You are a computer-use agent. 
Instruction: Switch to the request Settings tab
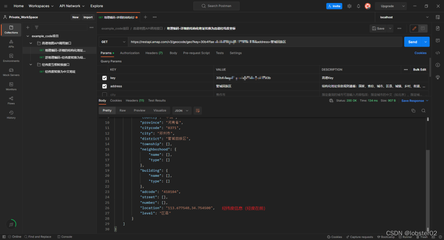click(x=236, y=53)
